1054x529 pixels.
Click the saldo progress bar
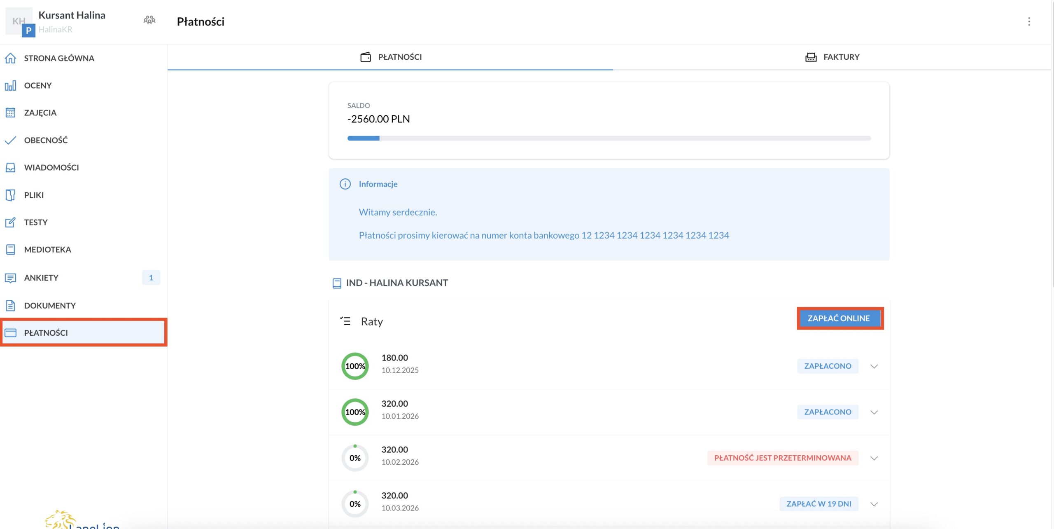pos(609,138)
